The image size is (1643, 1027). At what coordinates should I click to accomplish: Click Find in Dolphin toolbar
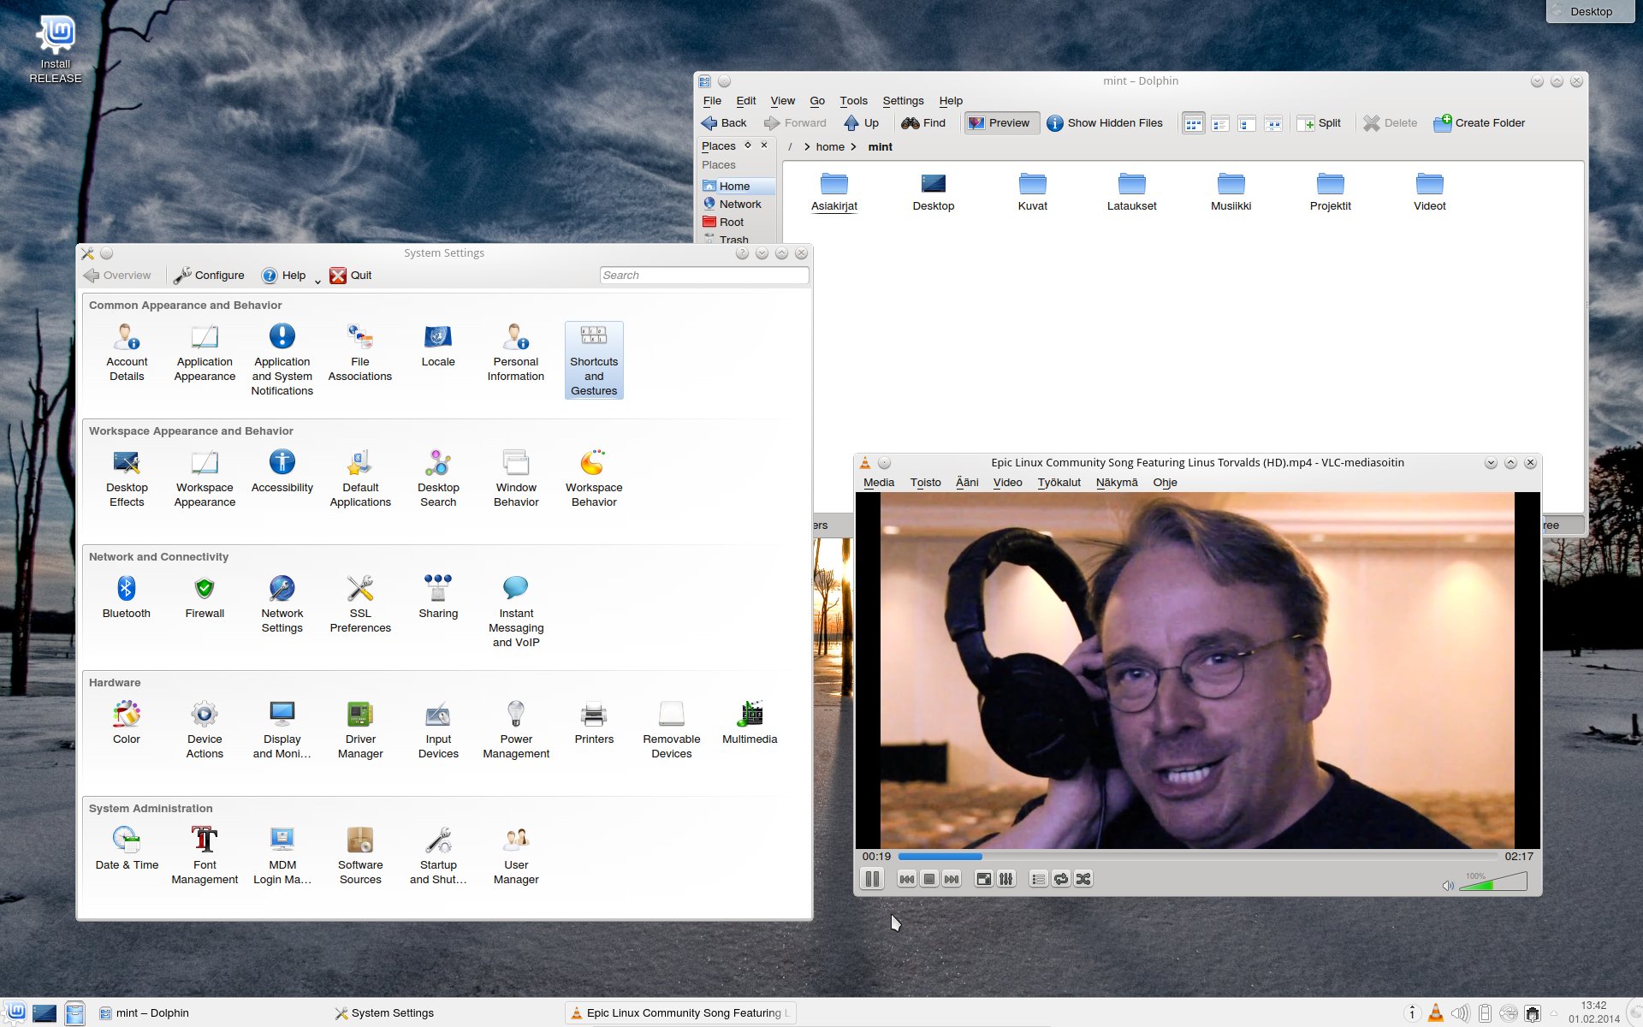[x=923, y=123]
